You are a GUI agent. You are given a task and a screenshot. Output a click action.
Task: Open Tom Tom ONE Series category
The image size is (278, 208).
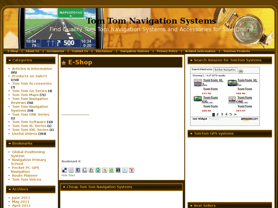(31, 114)
